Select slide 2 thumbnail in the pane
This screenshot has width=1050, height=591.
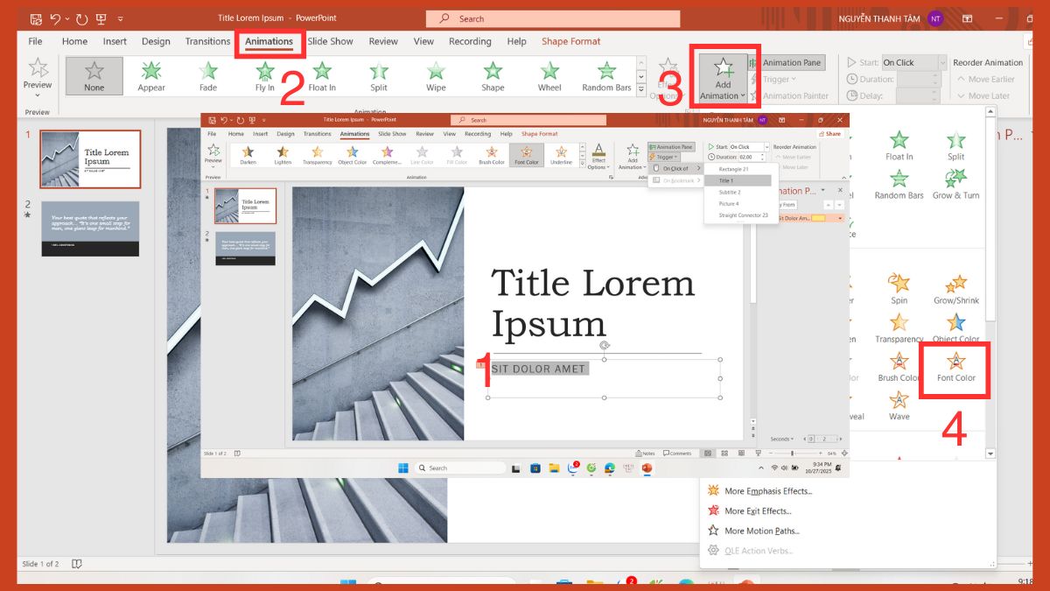tap(90, 228)
